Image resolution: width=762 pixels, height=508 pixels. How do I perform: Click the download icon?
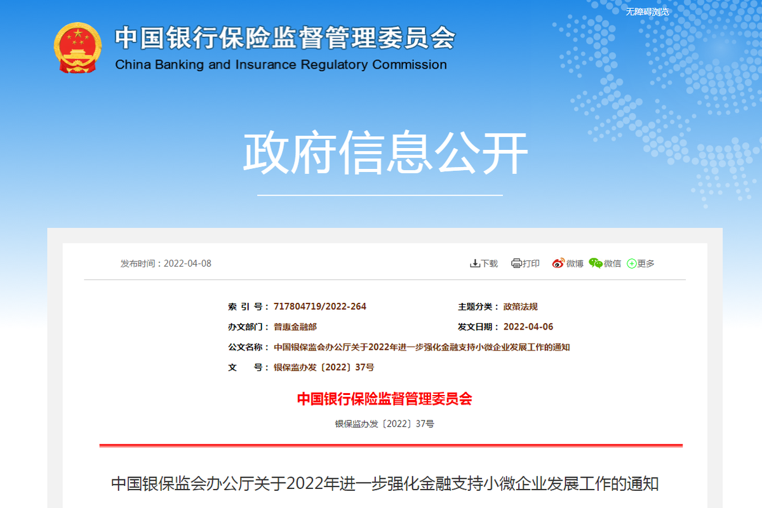474,264
